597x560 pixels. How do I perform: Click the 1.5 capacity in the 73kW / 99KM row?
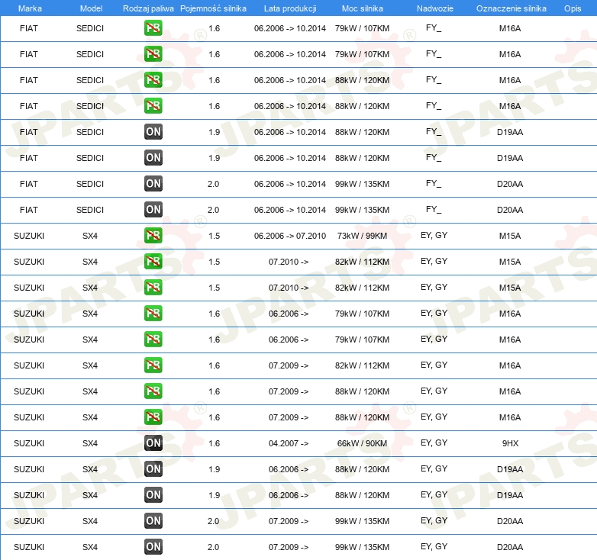(214, 236)
